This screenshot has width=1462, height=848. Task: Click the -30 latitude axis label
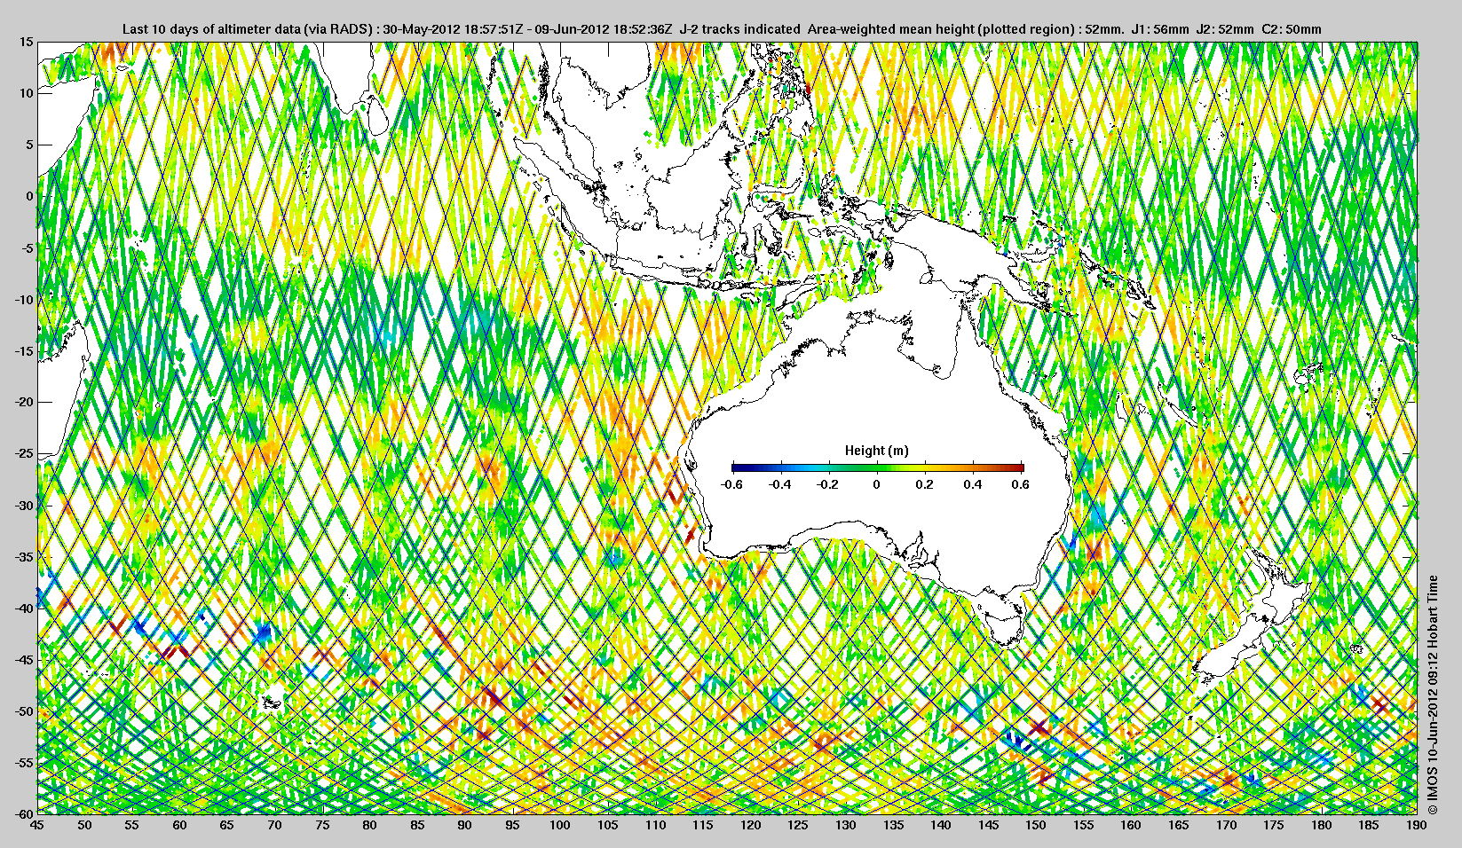point(24,505)
